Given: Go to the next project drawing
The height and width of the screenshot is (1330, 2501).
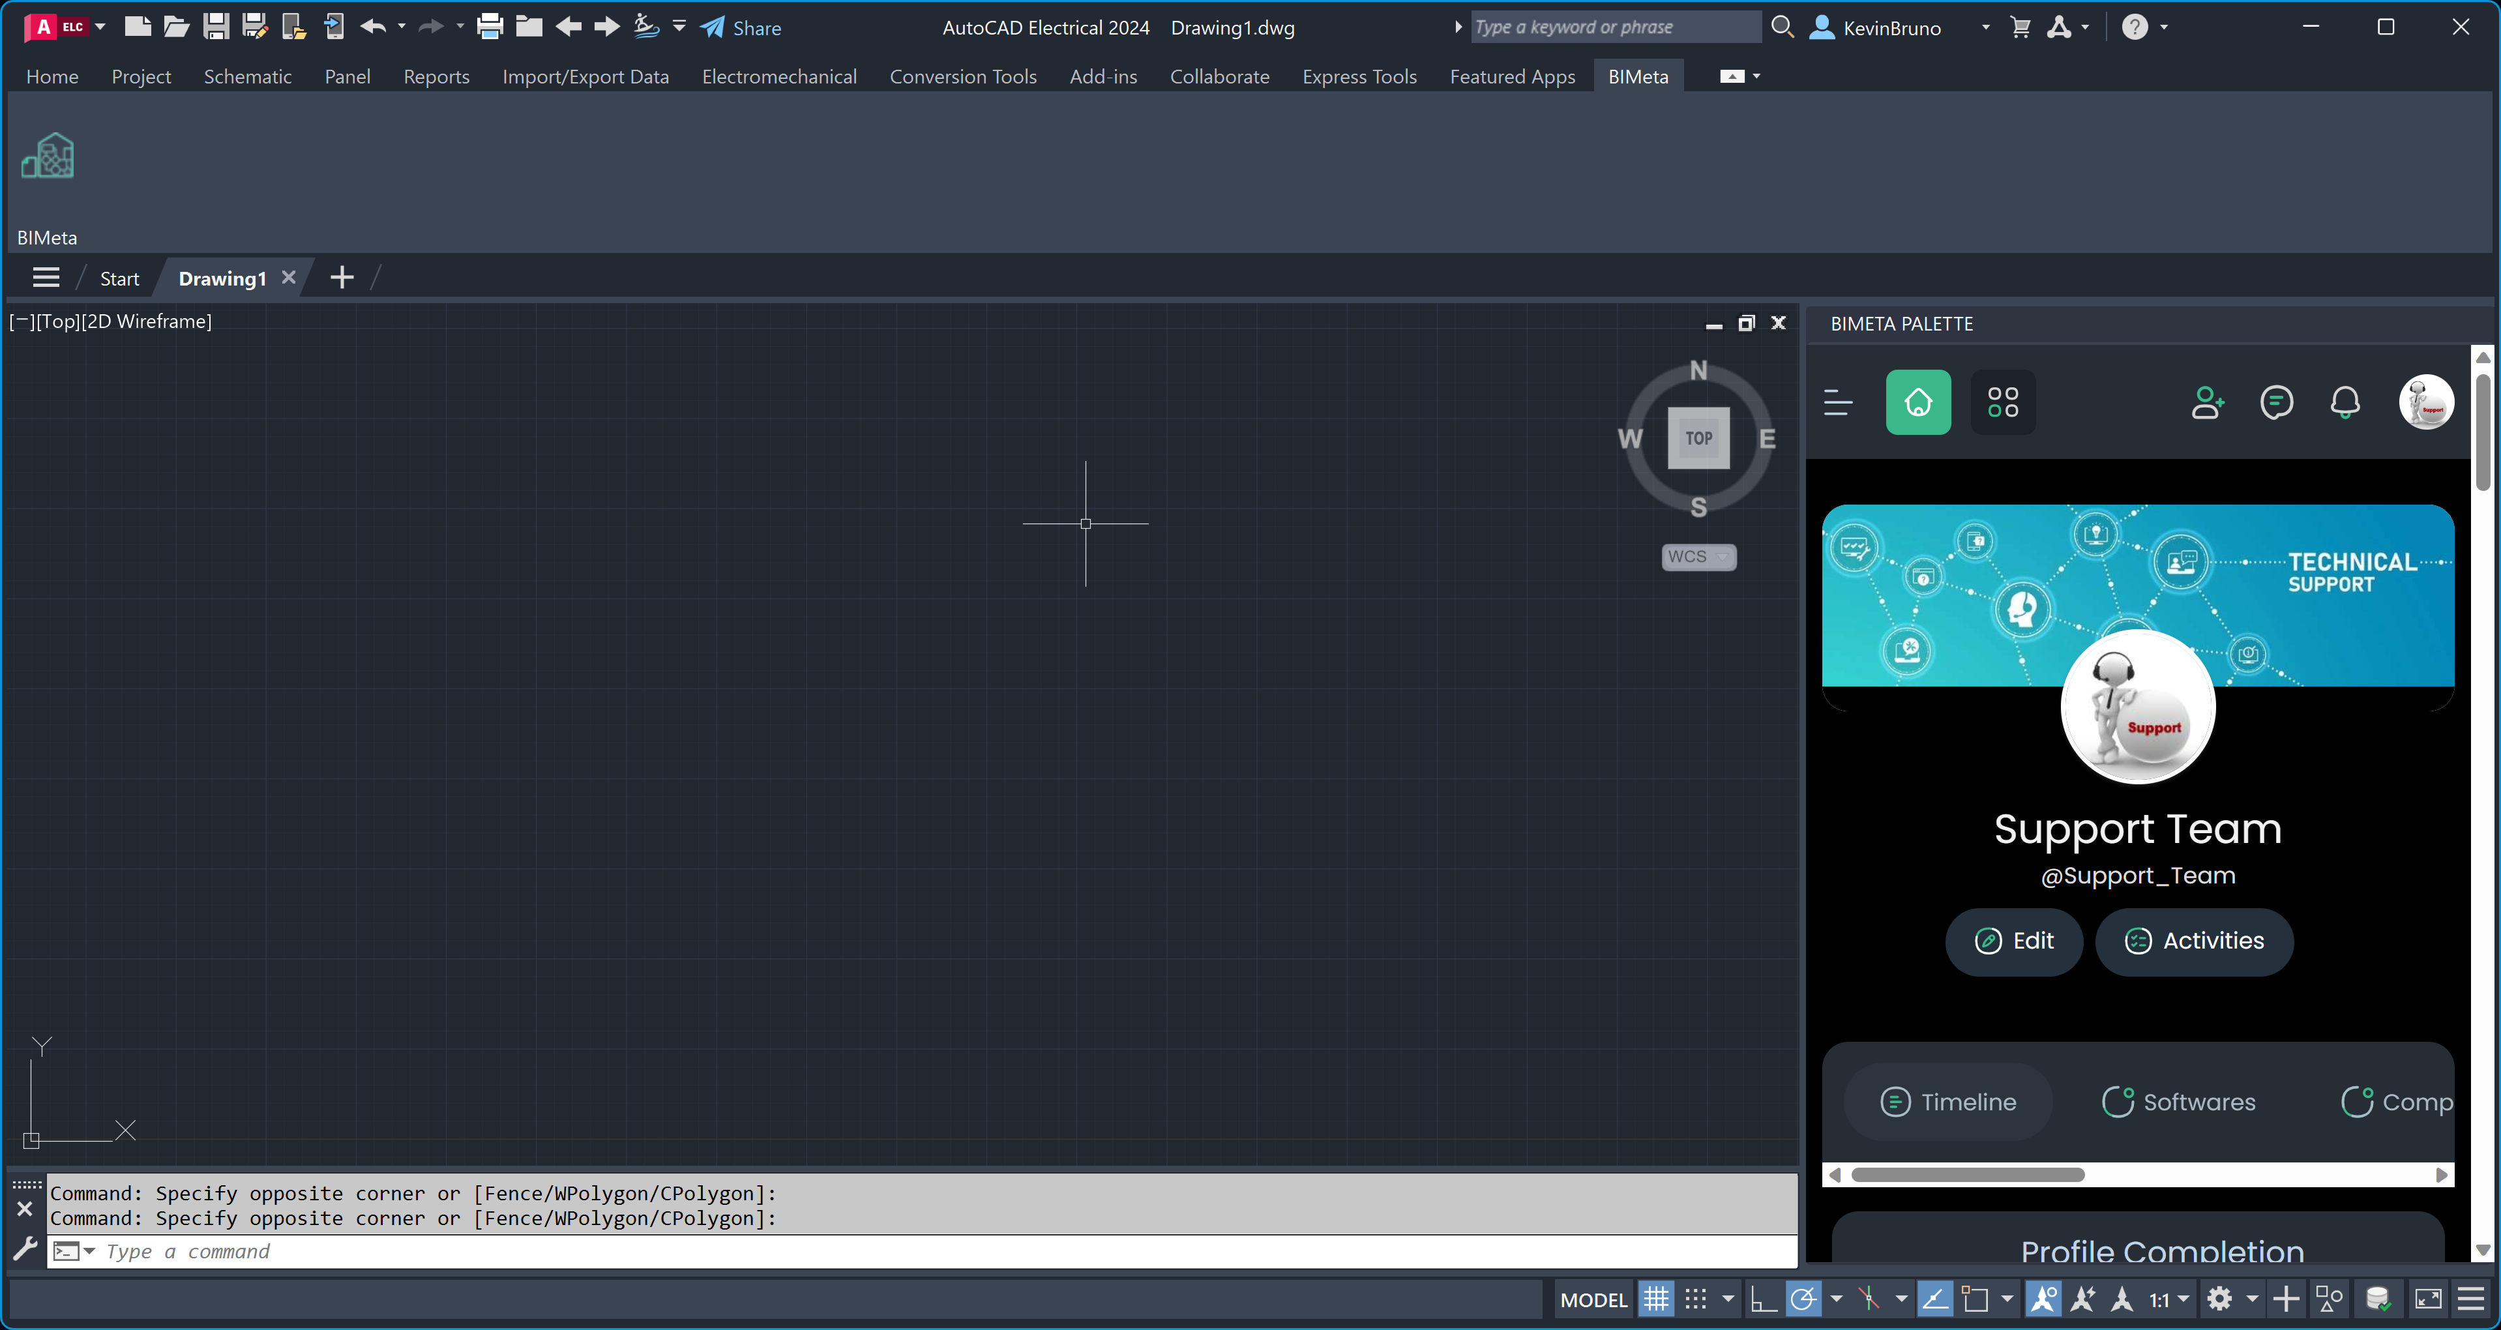Looking at the screenshot, I should click(608, 27).
